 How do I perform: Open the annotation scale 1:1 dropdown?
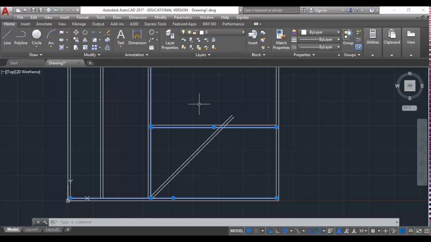(363, 231)
